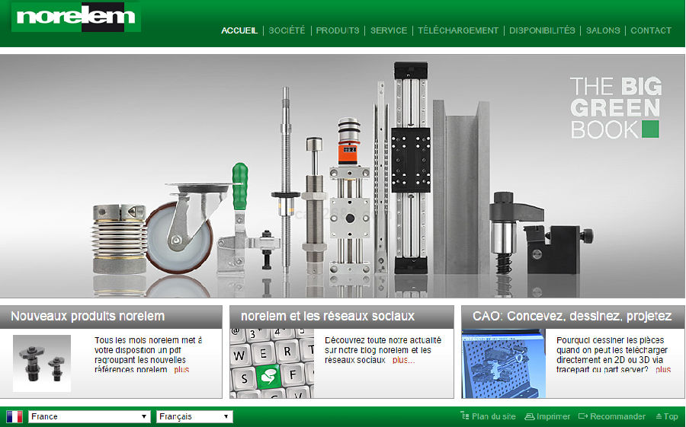Image resolution: width=686 pixels, height=427 pixels.
Task: Click the Imprimer printer icon
Action: pos(530,416)
